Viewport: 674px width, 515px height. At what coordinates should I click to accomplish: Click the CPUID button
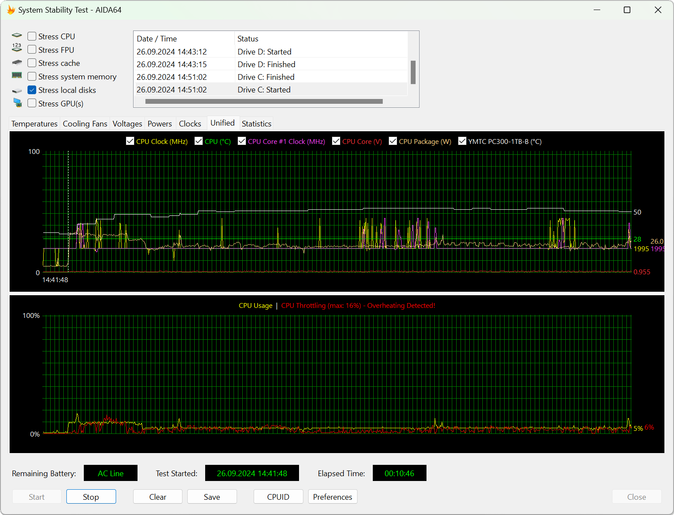[x=278, y=497]
